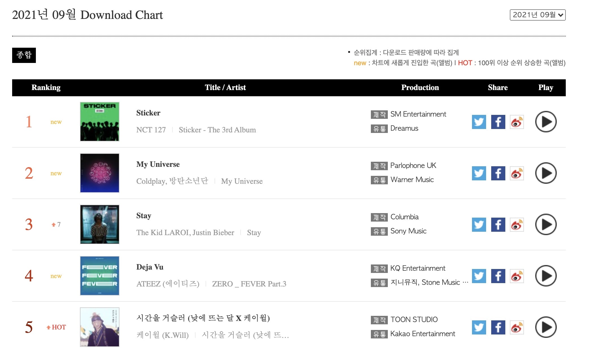The image size is (607, 350).
Task: Play Stay by The Kid LAROI
Action: (546, 224)
